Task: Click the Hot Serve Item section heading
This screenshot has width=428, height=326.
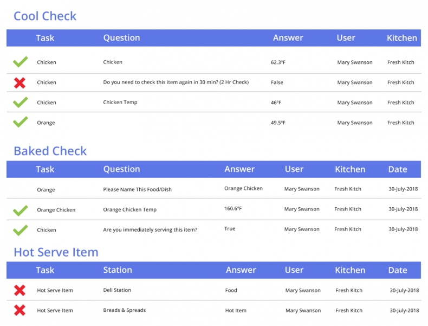Action: tap(56, 252)
